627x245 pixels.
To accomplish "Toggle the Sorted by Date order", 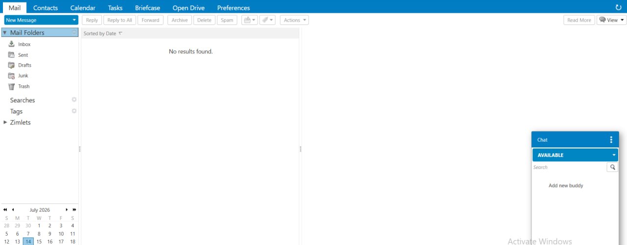I will coord(103,33).
